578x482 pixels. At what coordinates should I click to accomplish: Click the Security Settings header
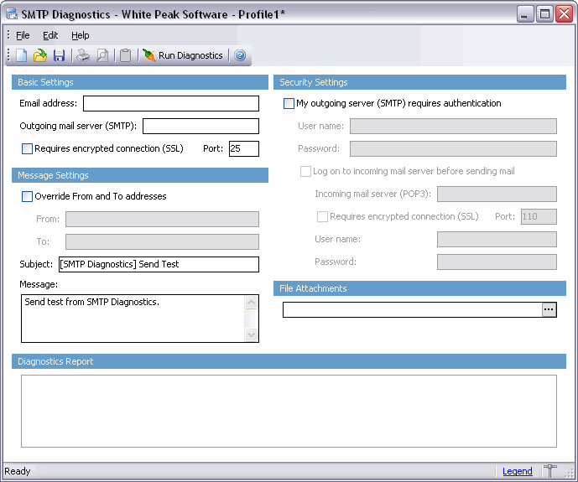419,82
